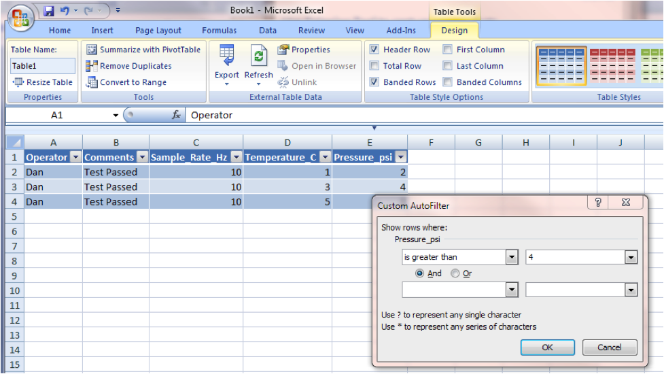
Task: Click the Redo icon
Action: click(x=88, y=11)
